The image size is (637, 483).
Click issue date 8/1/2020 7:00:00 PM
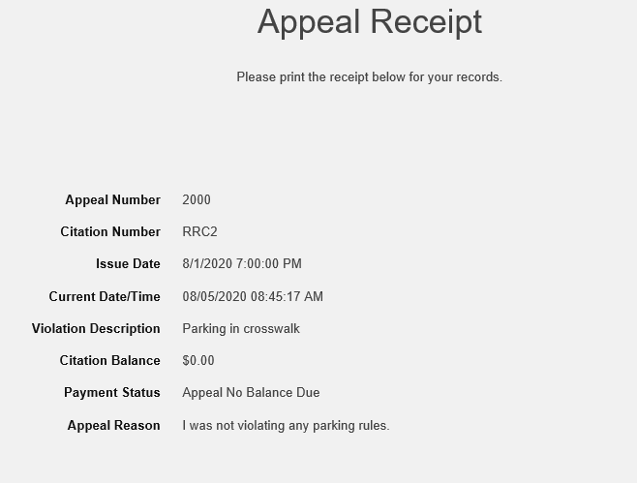pos(242,263)
